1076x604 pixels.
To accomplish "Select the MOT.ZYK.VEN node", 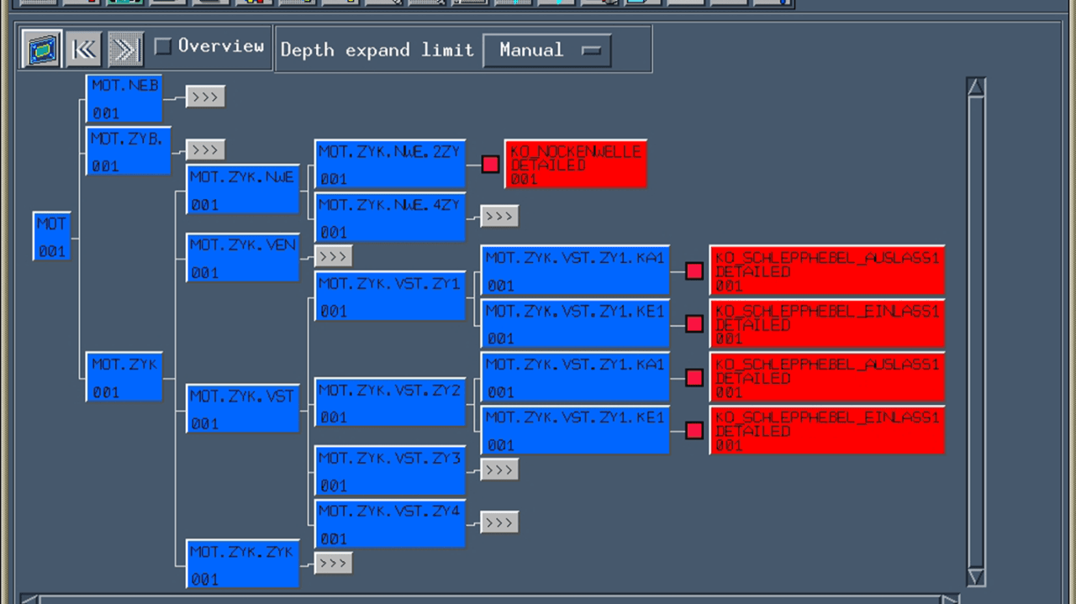I will point(243,258).
